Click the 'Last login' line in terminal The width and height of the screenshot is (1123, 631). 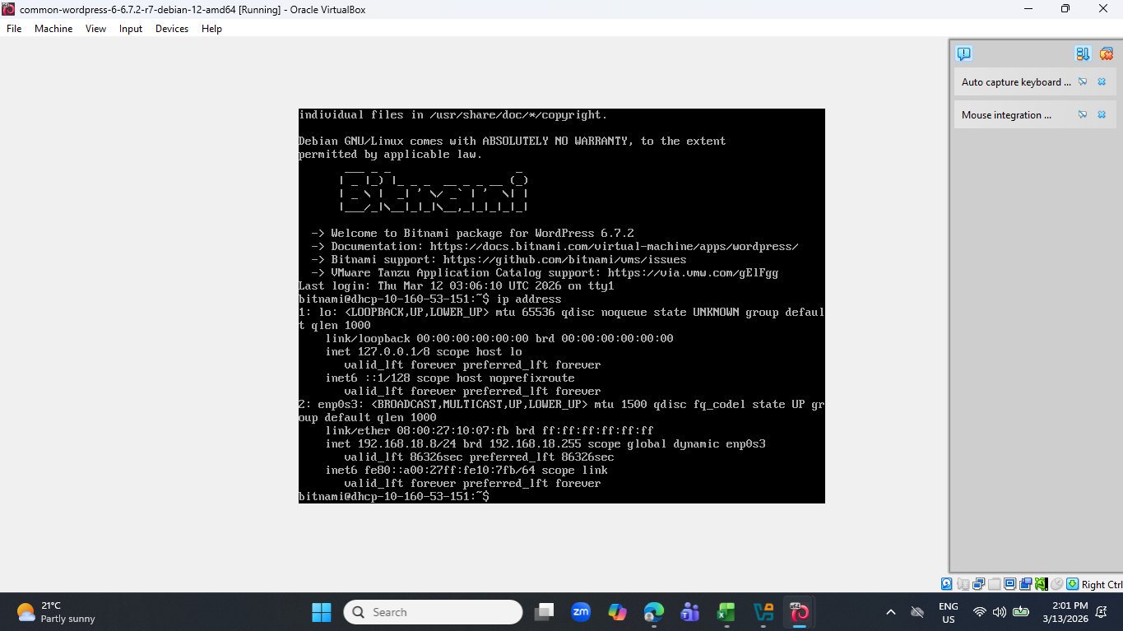[x=456, y=286]
